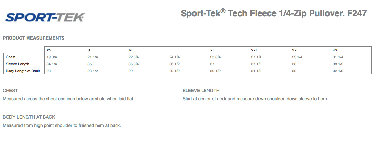Select the chest value 22 3/4 for M

tap(134, 57)
